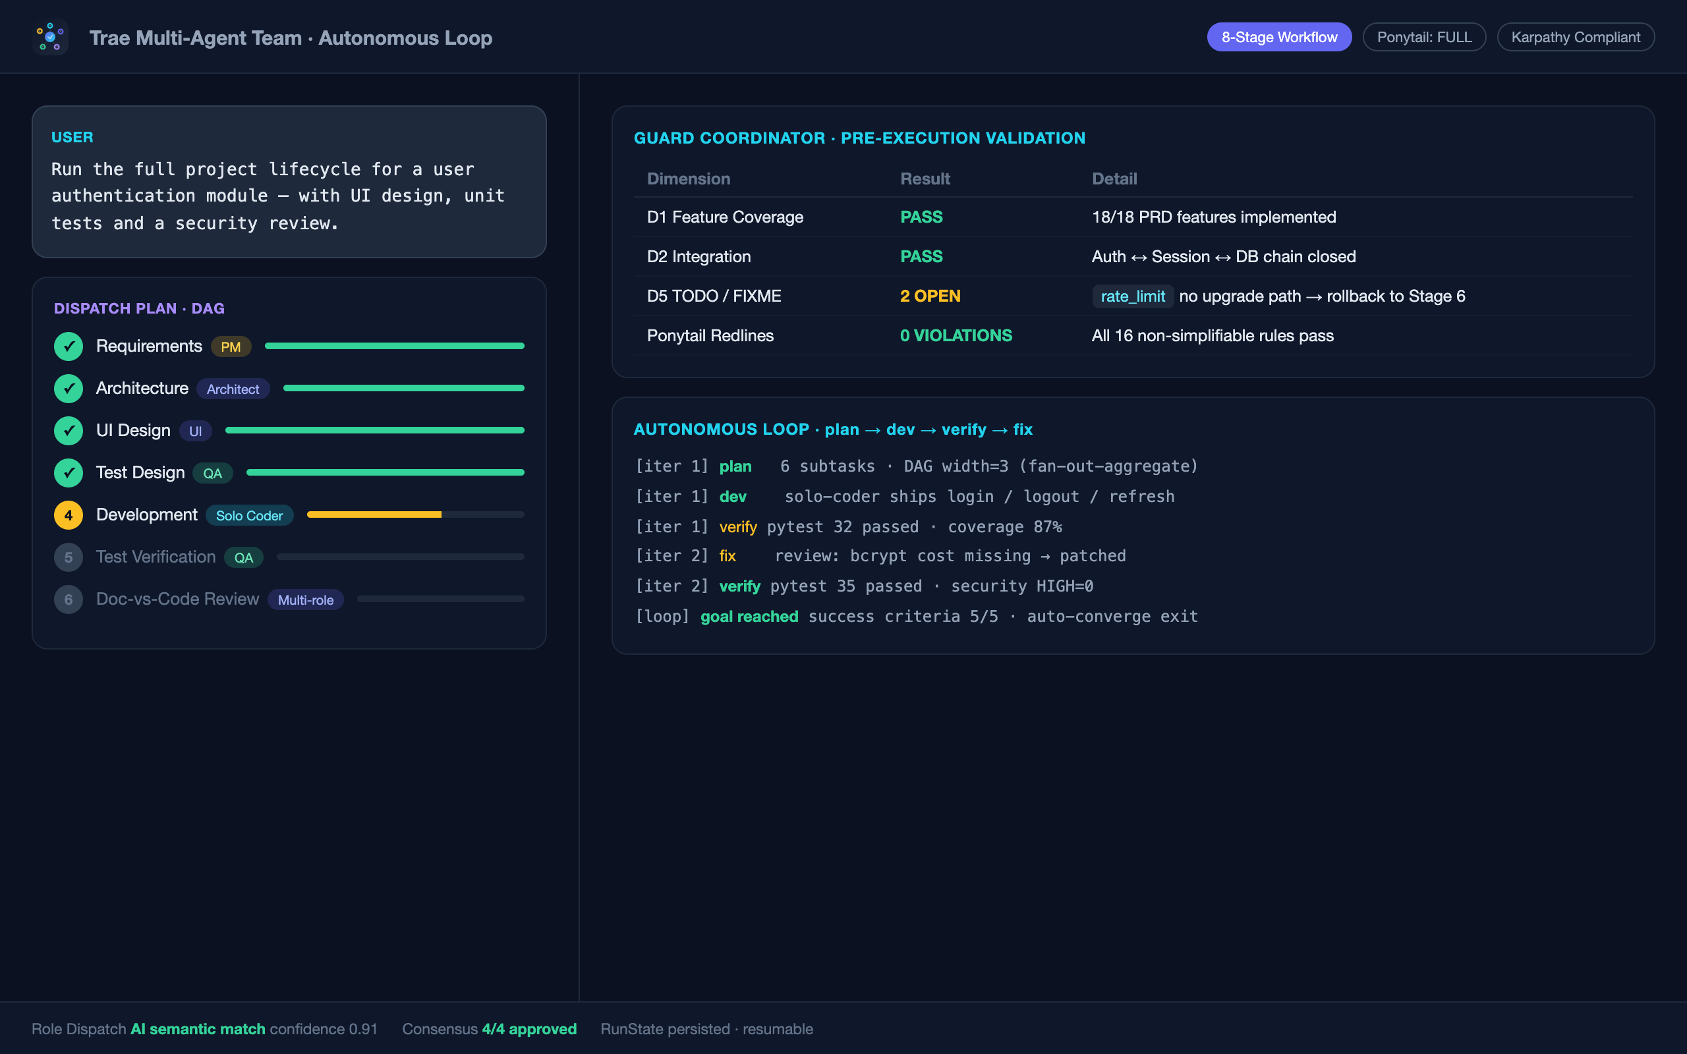
Task: Click the D2 Integration row label
Action: 699,256
